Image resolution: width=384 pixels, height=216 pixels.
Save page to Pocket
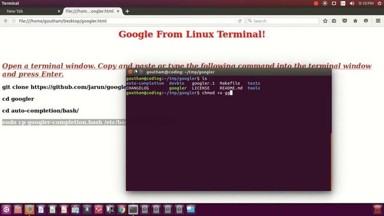(344, 21)
